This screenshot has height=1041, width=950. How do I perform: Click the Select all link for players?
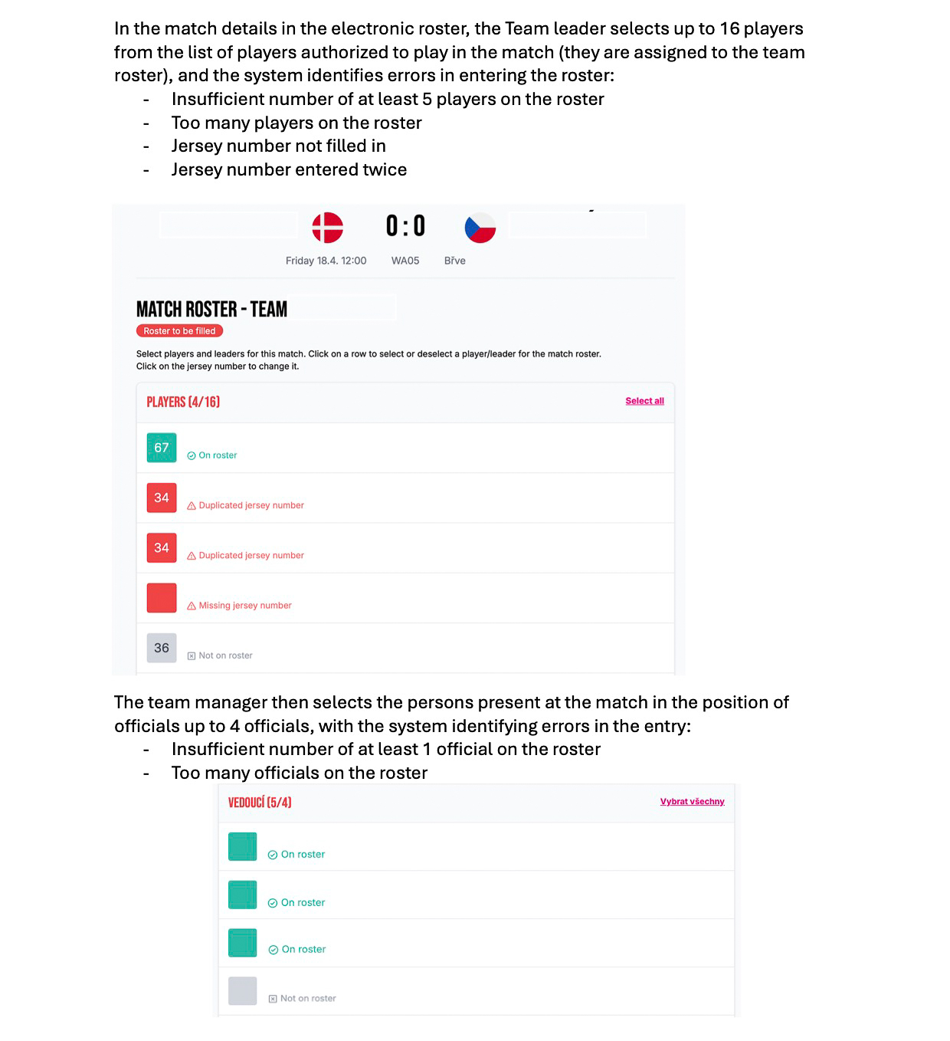pyautogui.click(x=644, y=401)
